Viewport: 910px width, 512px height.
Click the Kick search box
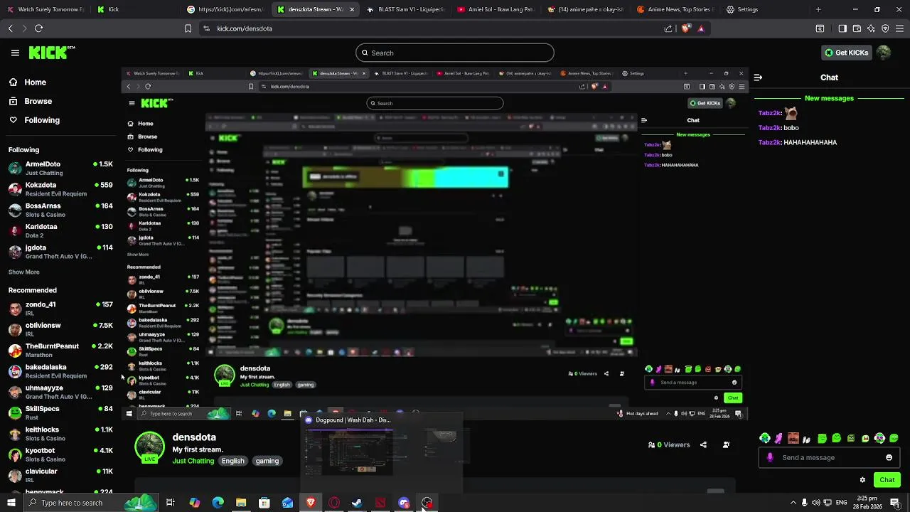pos(455,53)
